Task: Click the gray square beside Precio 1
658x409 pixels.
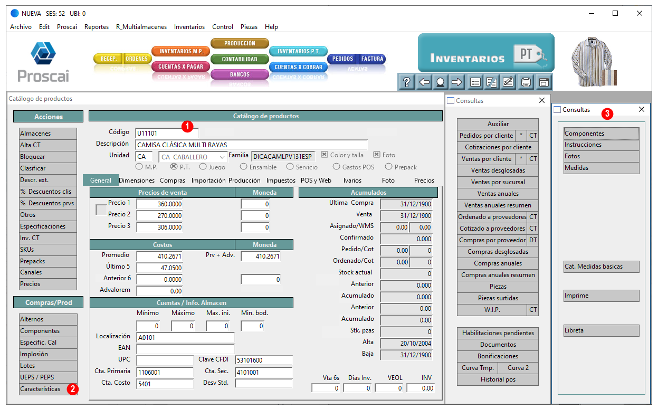Action: 100,210
